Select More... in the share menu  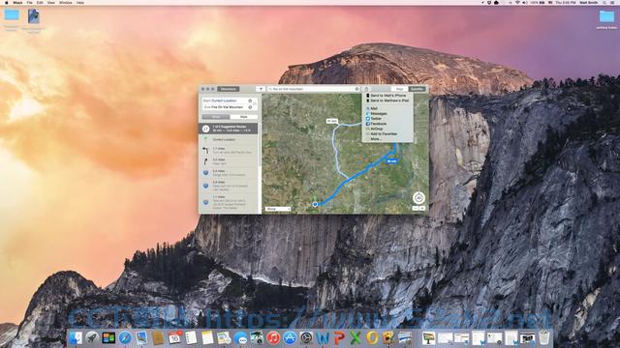pos(387,139)
